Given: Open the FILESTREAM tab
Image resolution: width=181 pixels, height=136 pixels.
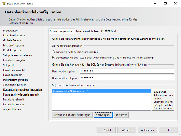Looking at the screenshot, I should pyautogui.click(x=109, y=31).
